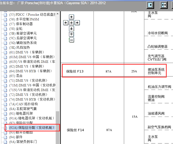The image size is (173, 144).
Task: Click 冷却水切断阀 text
Action: 158,33
